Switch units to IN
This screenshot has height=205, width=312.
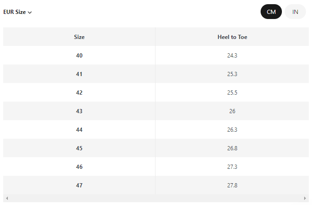click(295, 12)
